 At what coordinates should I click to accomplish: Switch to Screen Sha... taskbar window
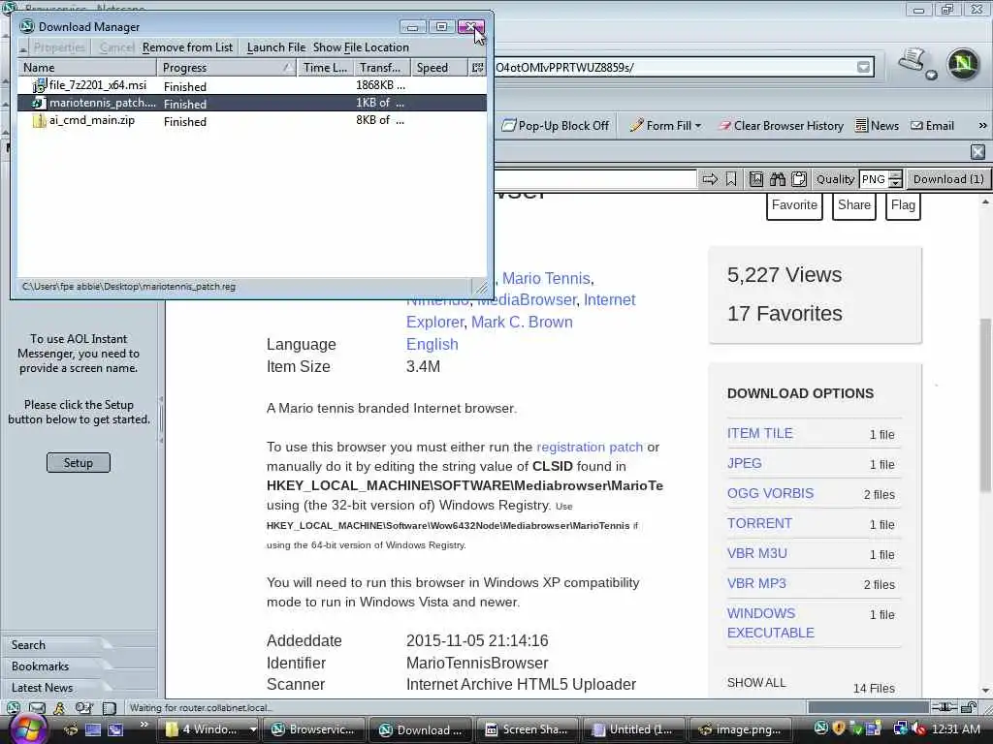pyautogui.click(x=526, y=729)
